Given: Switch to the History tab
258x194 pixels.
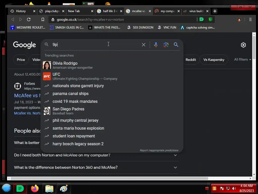Looking at the screenshot, I should [x=21, y=11].
